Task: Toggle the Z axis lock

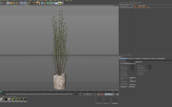Action: pyautogui.click(x=26, y=3)
